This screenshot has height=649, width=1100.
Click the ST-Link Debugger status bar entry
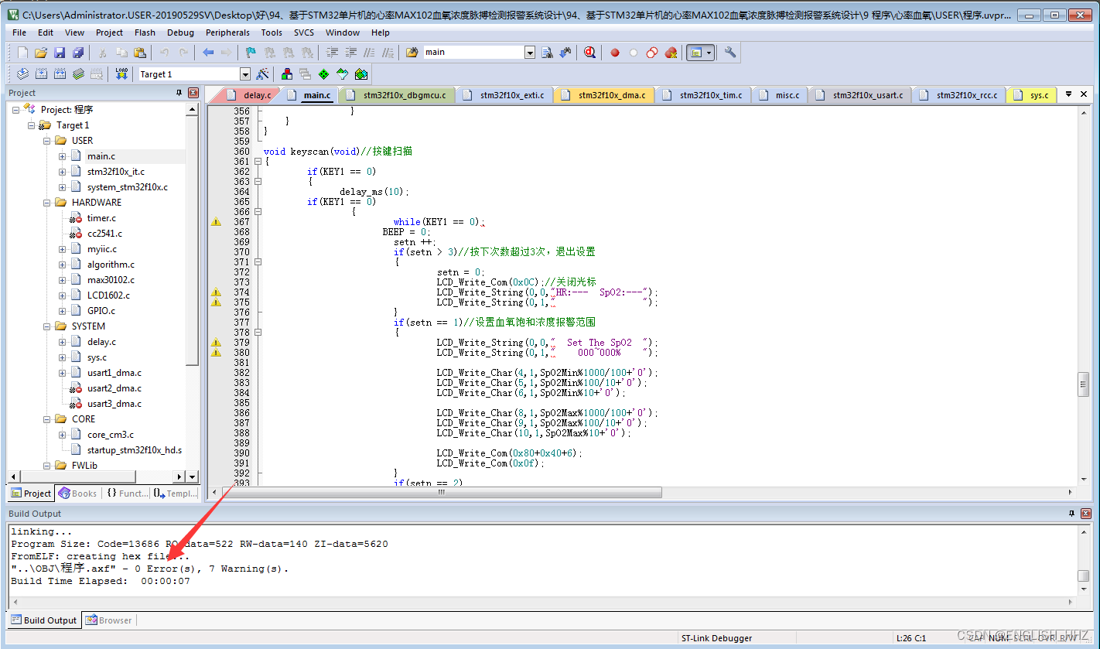click(x=716, y=638)
